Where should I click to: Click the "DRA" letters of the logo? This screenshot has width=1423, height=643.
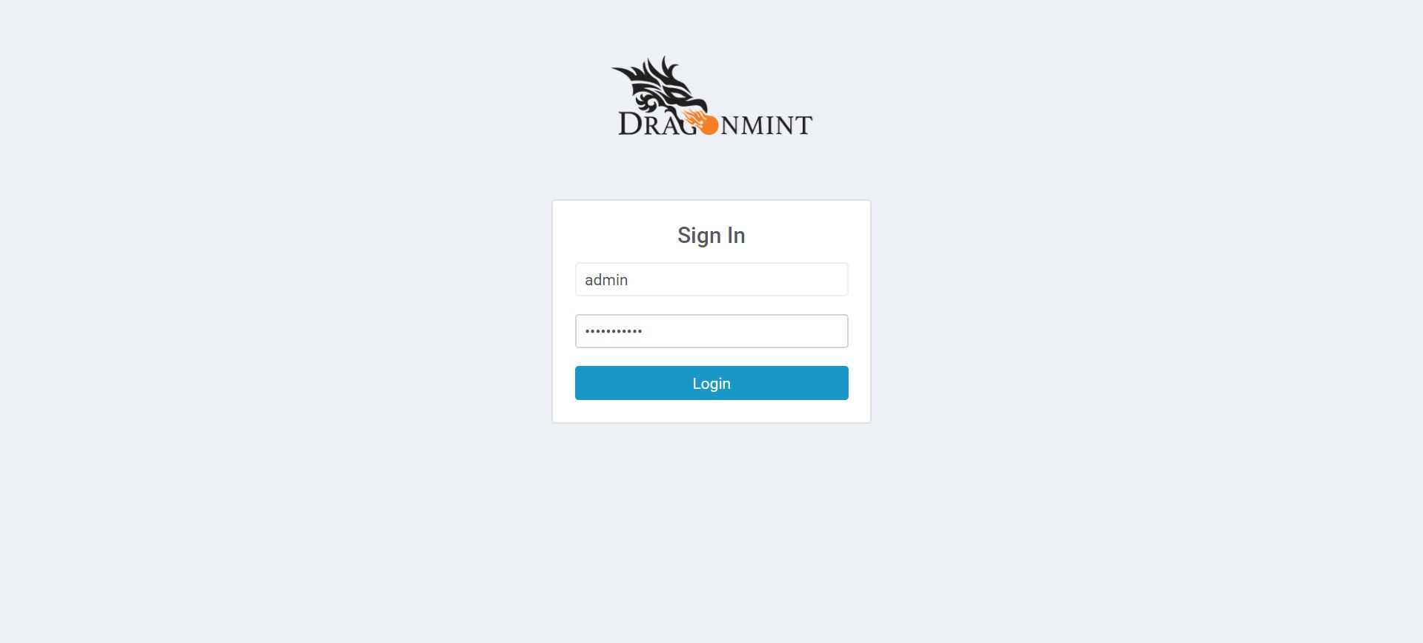[x=647, y=124]
